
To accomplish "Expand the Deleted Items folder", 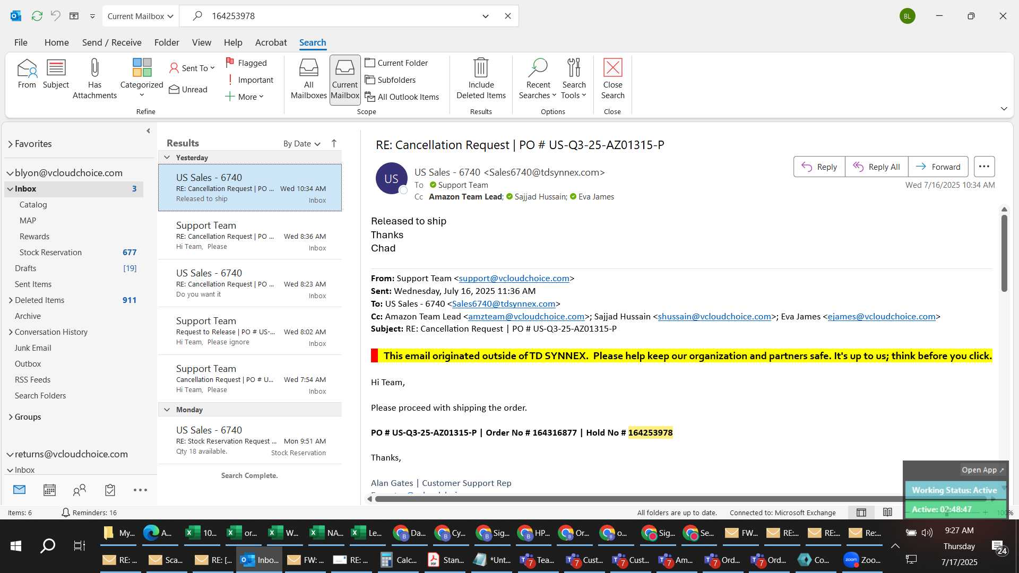I will coord(11,300).
